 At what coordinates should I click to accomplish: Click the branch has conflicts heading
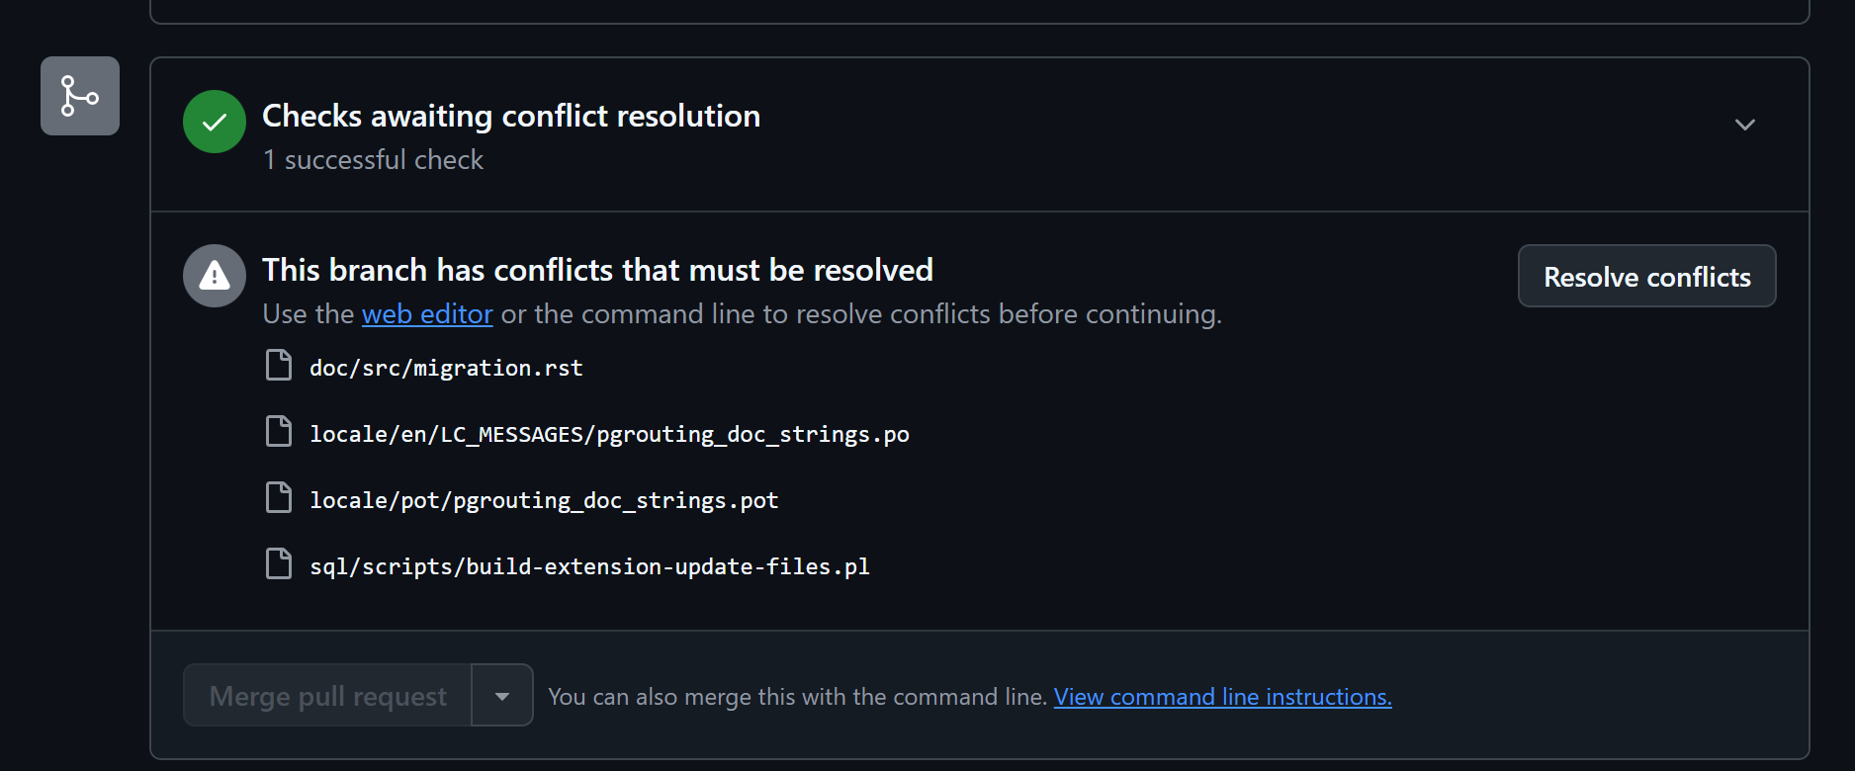[597, 270]
